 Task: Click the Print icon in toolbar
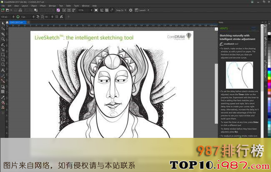[x=20, y=10]
